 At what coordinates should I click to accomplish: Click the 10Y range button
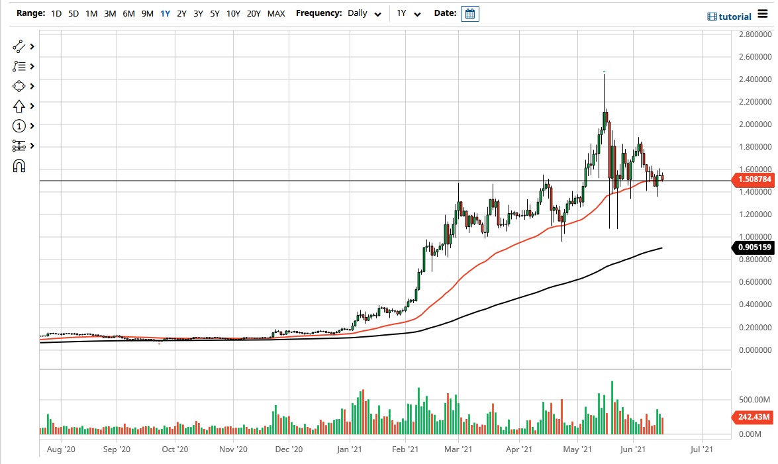click(233, 13)
